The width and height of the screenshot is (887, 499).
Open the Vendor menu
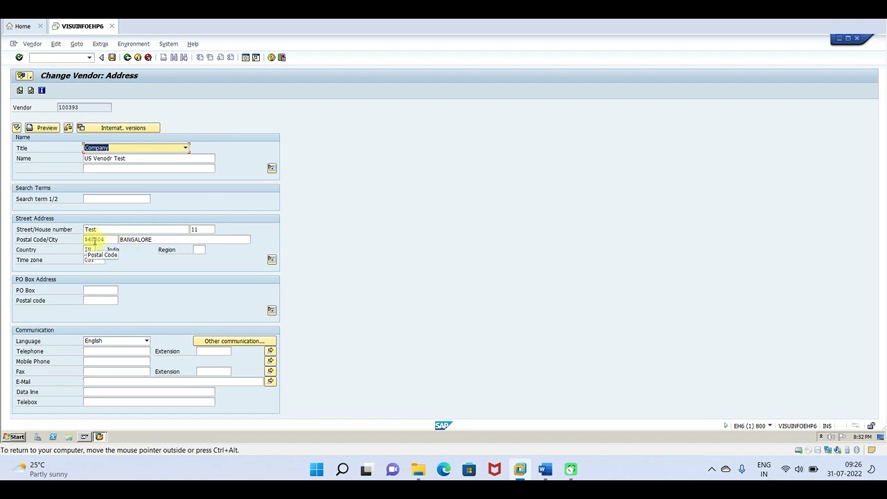32,44
